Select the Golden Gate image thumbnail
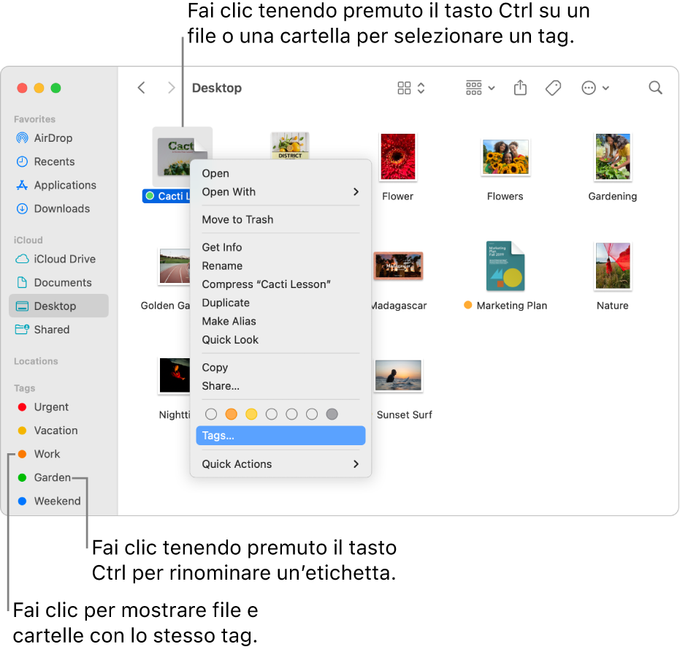Screen dimensions: 680x655 click(x=175, y=266)
